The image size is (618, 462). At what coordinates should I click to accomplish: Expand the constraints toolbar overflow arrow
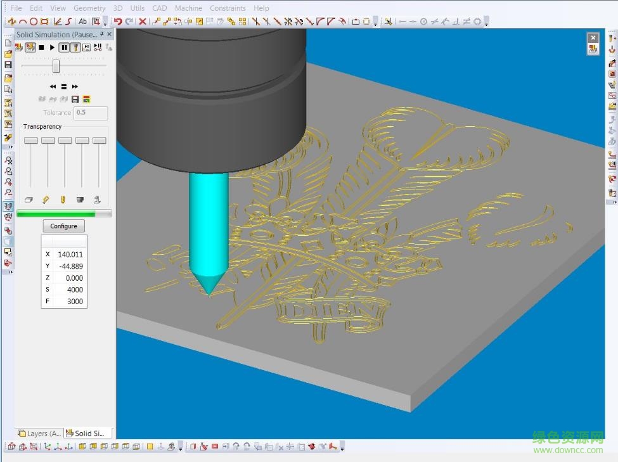point(486,23)
